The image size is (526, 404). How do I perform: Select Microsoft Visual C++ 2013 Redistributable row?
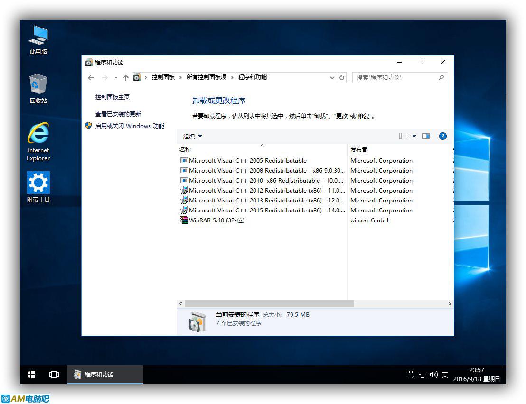pyautogui.click(x=262, y=200)
